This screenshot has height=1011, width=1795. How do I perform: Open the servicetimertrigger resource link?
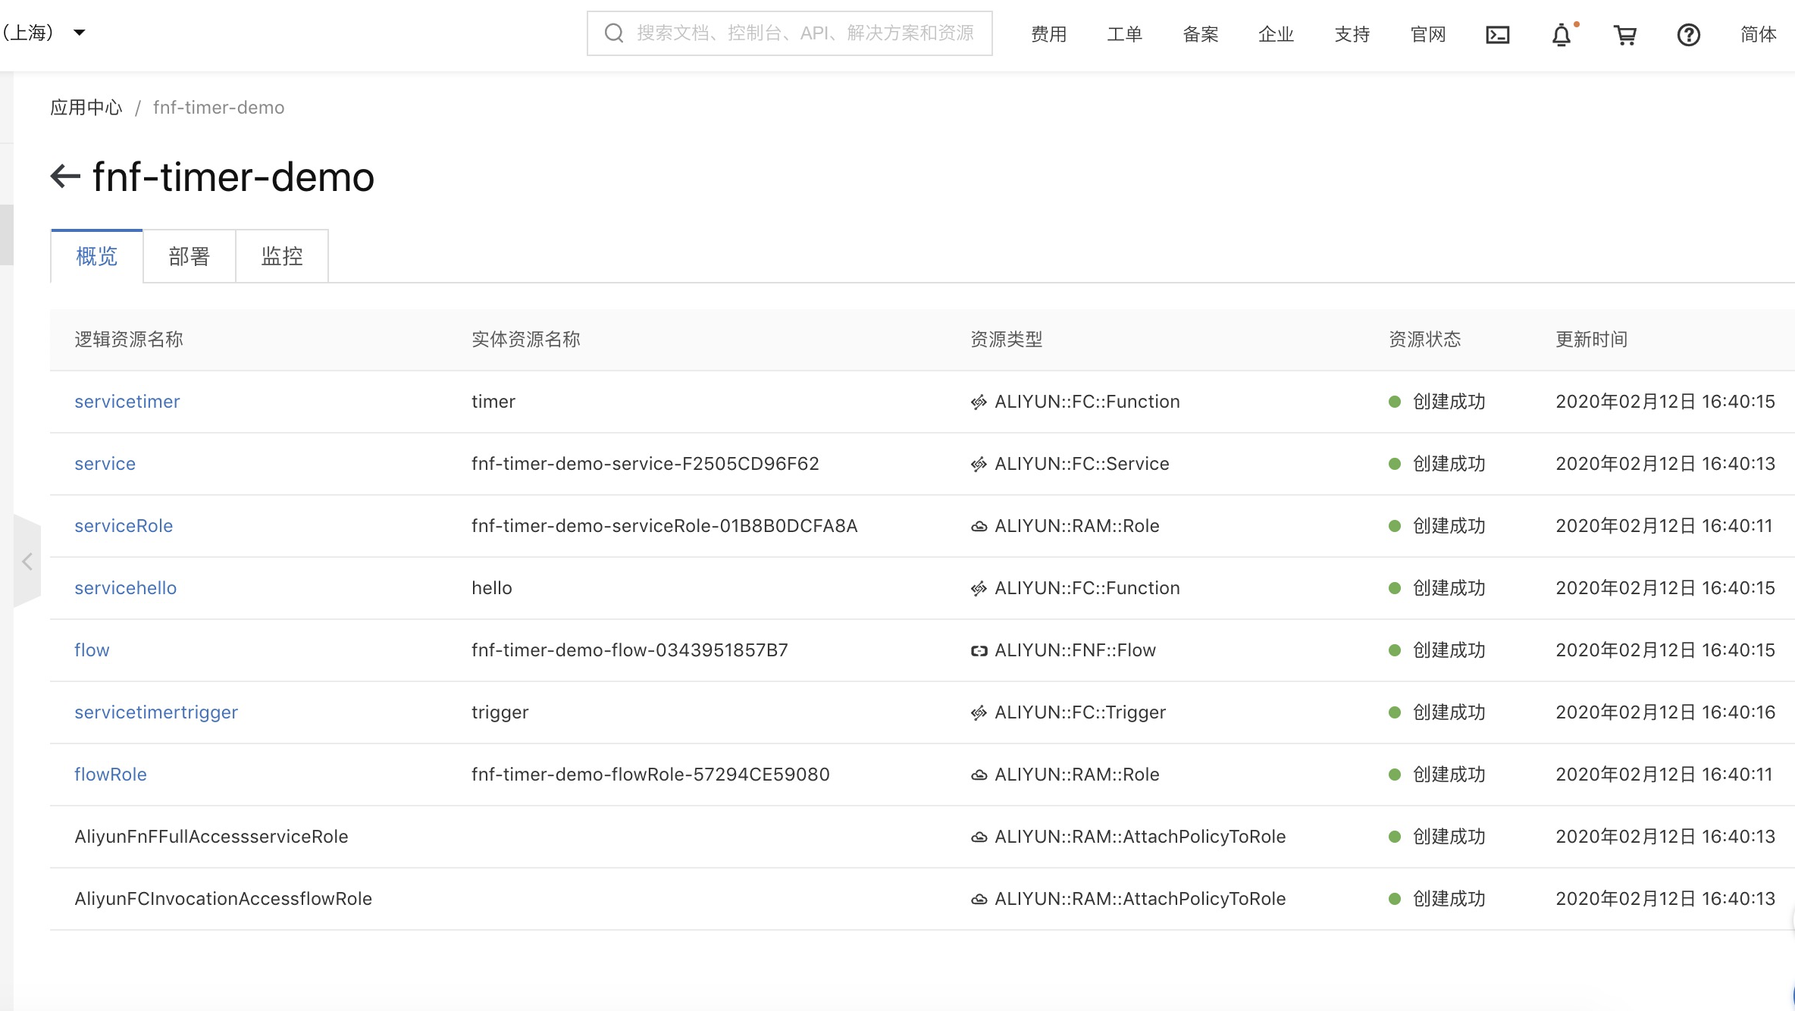tap(156, 712)
